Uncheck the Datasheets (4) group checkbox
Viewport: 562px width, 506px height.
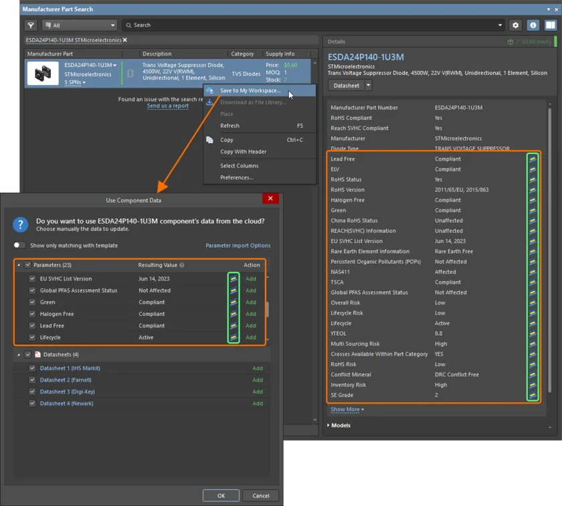(x=28, y=355)
